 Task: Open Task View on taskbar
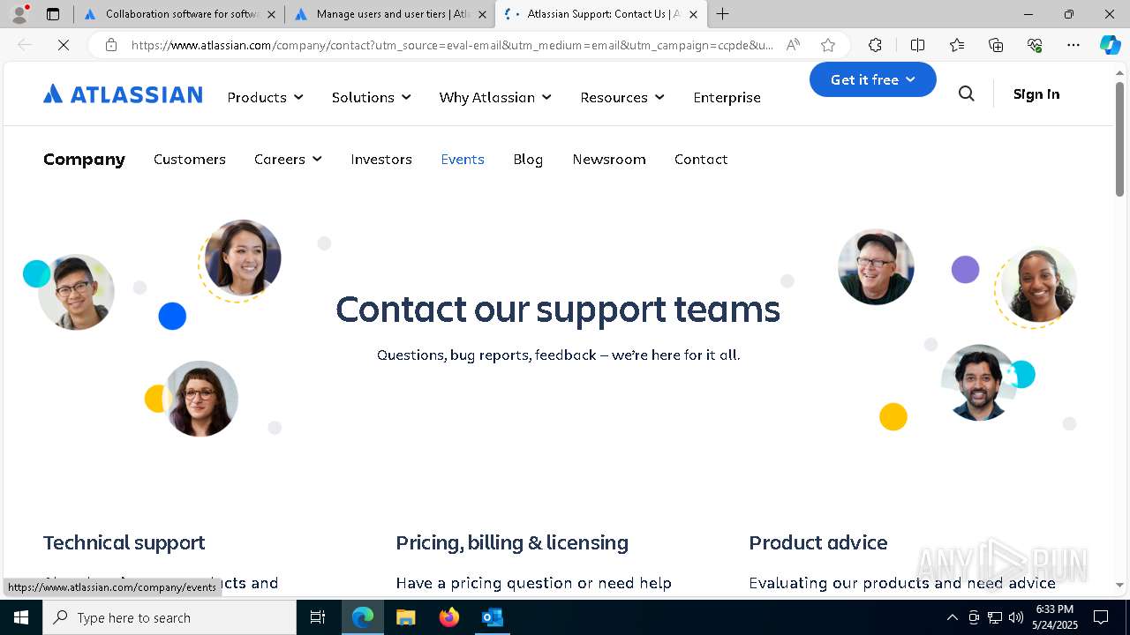click(318, 617)
